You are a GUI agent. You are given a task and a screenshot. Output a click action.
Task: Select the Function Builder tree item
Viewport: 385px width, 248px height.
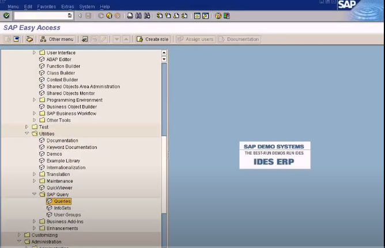pos(63,66)
